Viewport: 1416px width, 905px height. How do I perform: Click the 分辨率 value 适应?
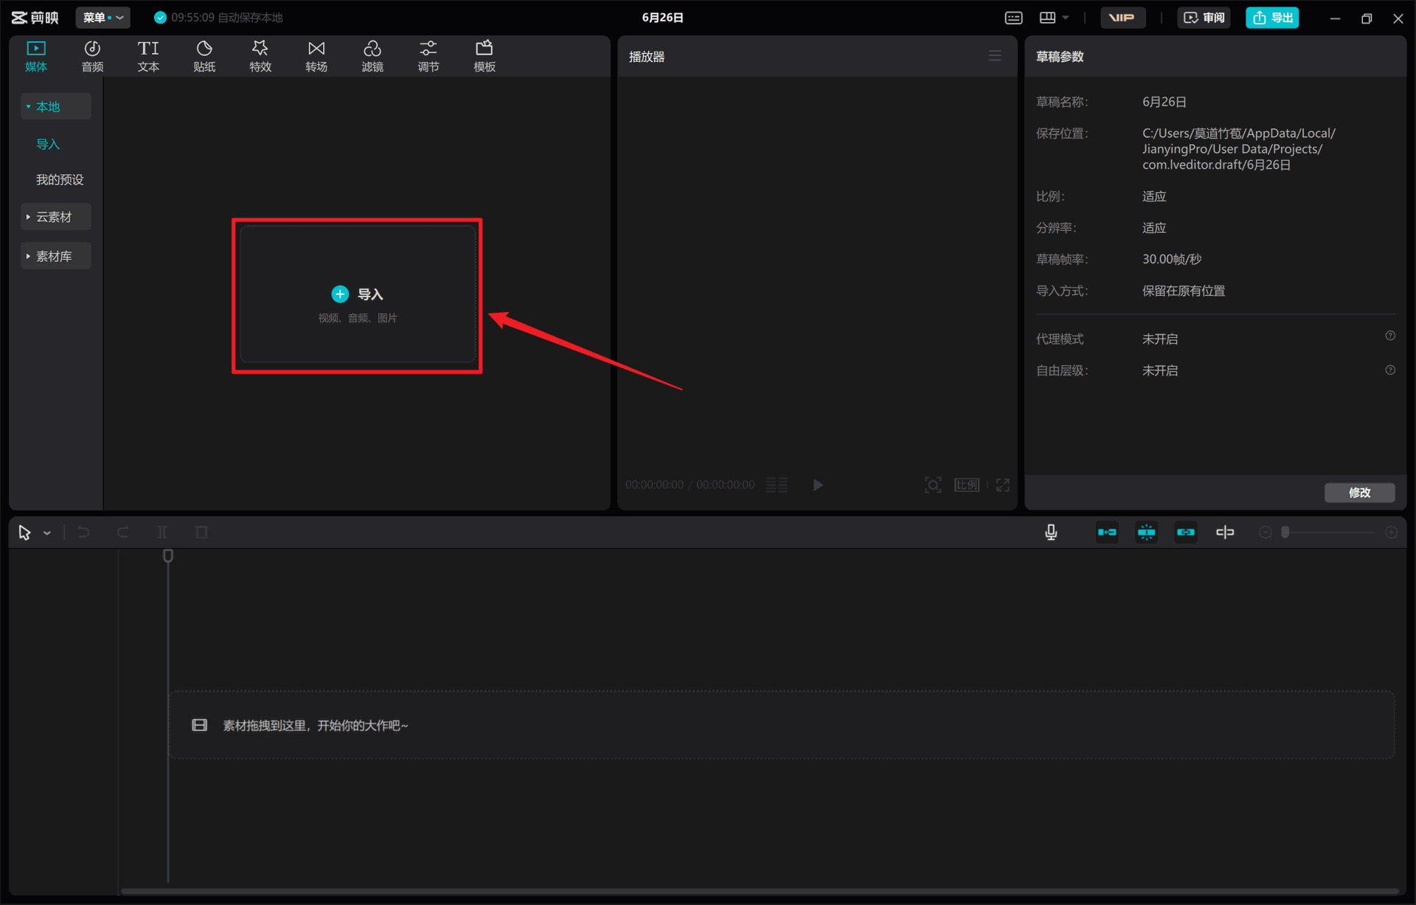[1154, 228]
